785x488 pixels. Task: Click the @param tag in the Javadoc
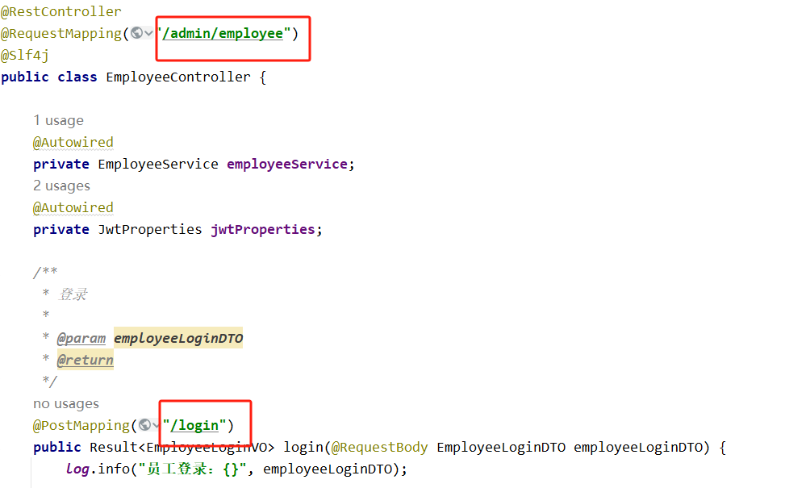pyautogui.click(x=81, y=338)
